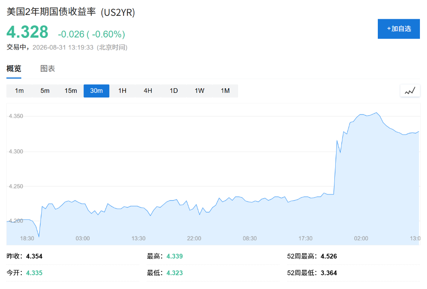This screenshot has height=289, width=427.
Task: Select the 30m interval
Action: click(96, 91)
